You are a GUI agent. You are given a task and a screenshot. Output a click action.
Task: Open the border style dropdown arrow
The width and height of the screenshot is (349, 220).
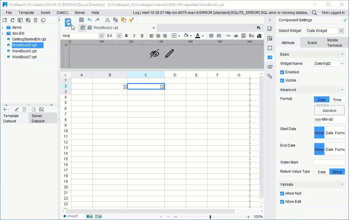(x=179, y=36)
